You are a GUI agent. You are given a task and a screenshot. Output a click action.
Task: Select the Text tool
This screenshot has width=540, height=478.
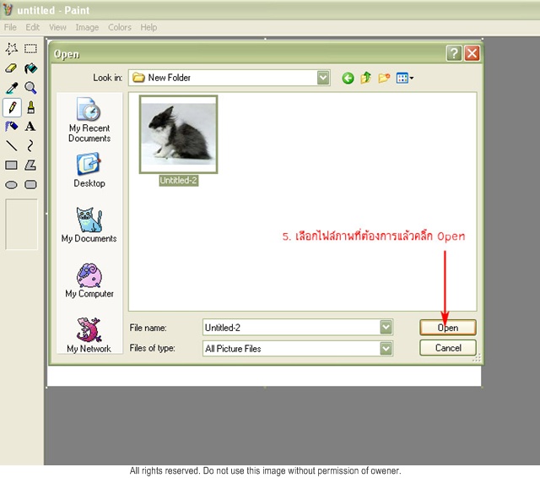30,127
